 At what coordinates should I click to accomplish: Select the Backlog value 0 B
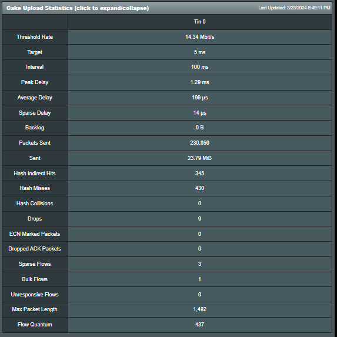click(x=199, y=128)
